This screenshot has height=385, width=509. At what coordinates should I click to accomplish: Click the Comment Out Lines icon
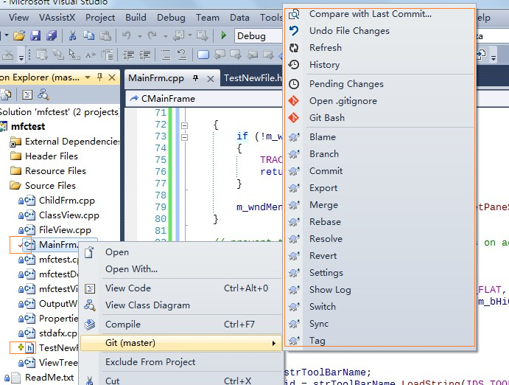[166, 55]
